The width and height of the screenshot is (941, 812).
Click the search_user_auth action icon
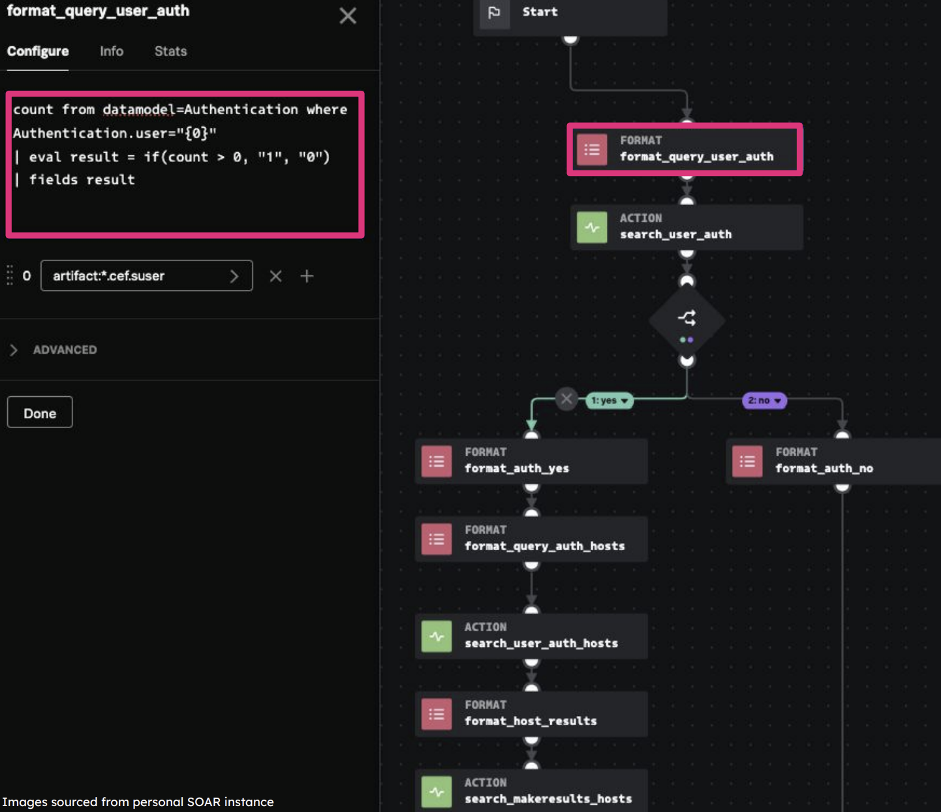592,227
